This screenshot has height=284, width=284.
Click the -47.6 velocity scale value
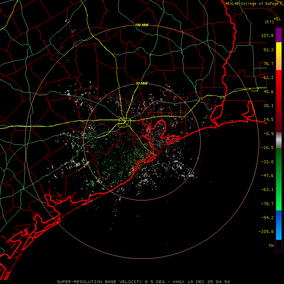[x=267, y=176]
